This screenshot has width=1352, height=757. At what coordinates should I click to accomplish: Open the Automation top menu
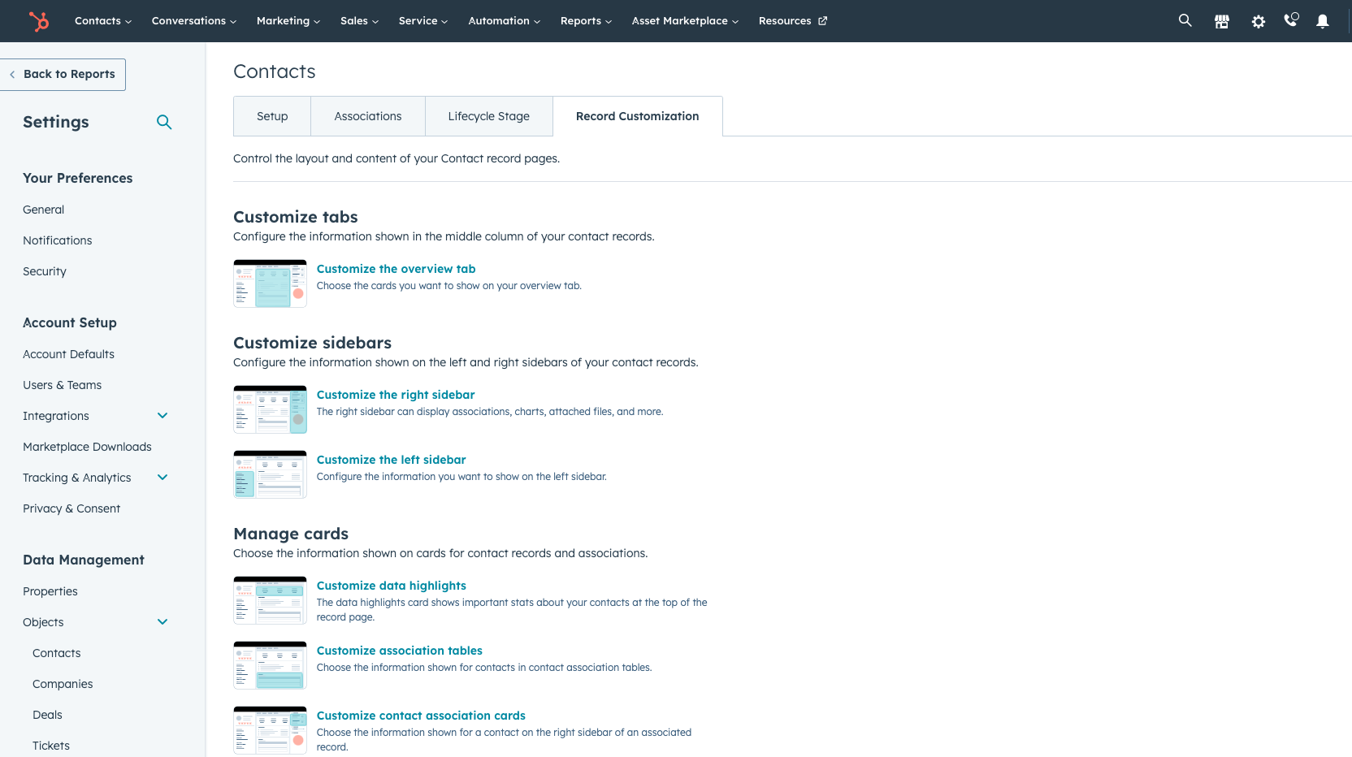(x=505, y=21)
